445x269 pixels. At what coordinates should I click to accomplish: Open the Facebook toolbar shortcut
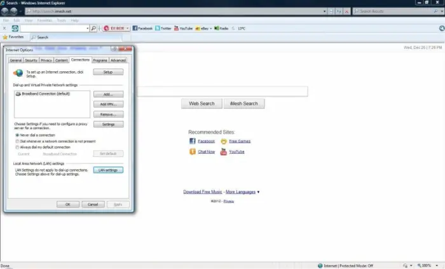142,29
